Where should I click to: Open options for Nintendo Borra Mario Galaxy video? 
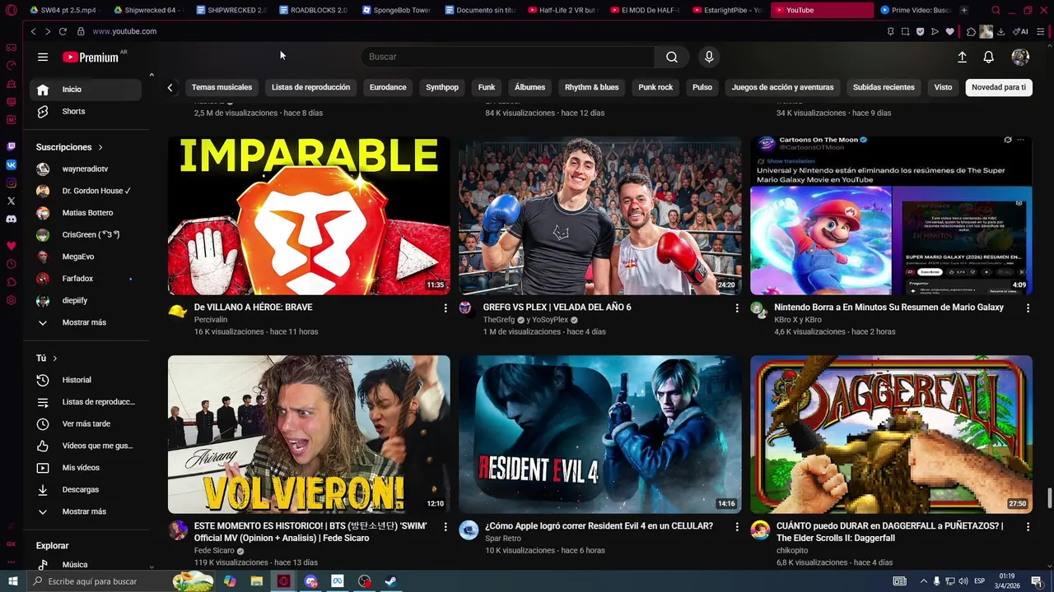1028,308
